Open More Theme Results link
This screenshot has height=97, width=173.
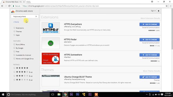[x=151, y=71]
